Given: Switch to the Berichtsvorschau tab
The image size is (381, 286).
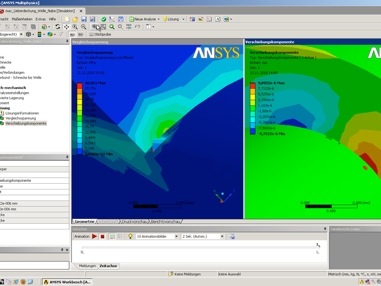Looking at the screenshot, I should coord(165,222).
